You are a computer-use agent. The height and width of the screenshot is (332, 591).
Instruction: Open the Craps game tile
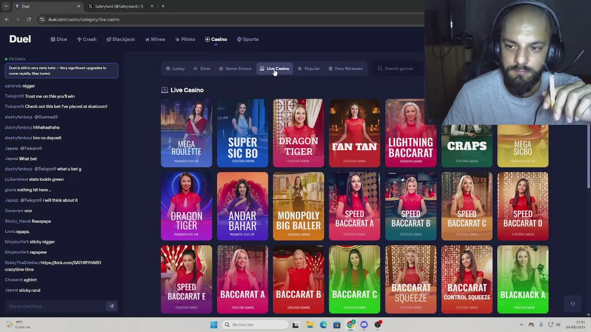coord(467,146)
